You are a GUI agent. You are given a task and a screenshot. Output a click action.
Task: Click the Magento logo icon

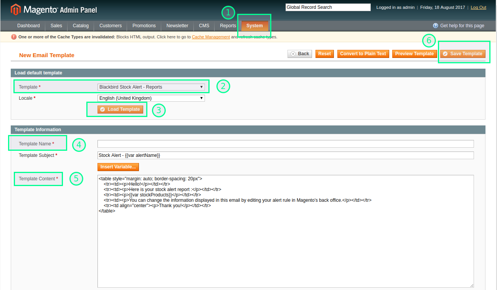pyautogui.click(x=16, y=9)
